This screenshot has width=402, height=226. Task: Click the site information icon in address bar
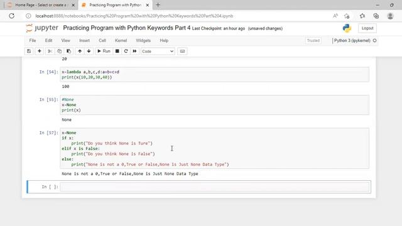[28, 16]
